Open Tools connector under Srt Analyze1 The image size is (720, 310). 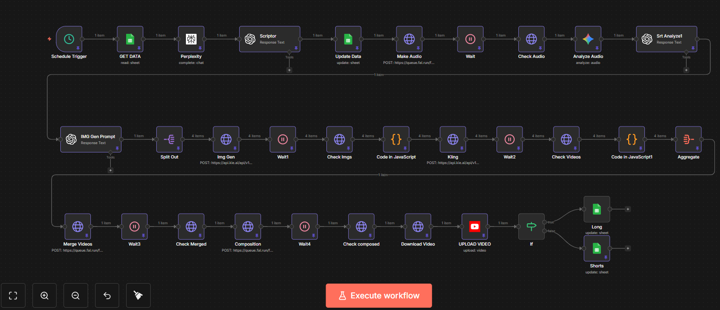coord(687,70)
